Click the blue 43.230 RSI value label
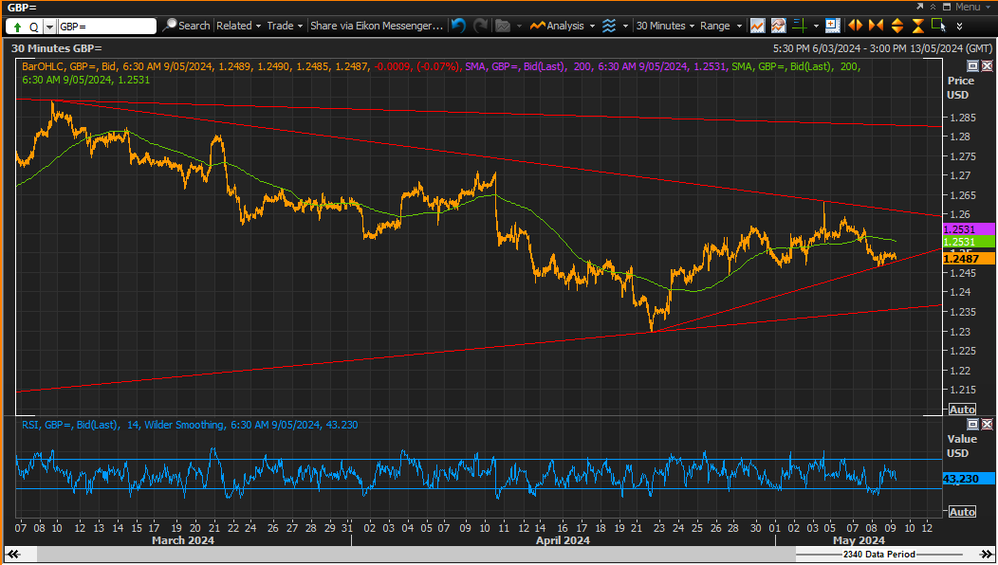This screenshot has height=565, width=998. pos(968,479)
